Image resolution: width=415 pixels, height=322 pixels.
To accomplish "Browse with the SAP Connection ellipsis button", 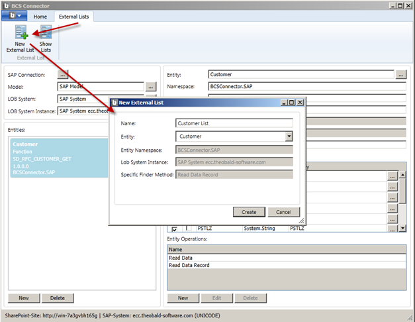I will tap(64, 74).
